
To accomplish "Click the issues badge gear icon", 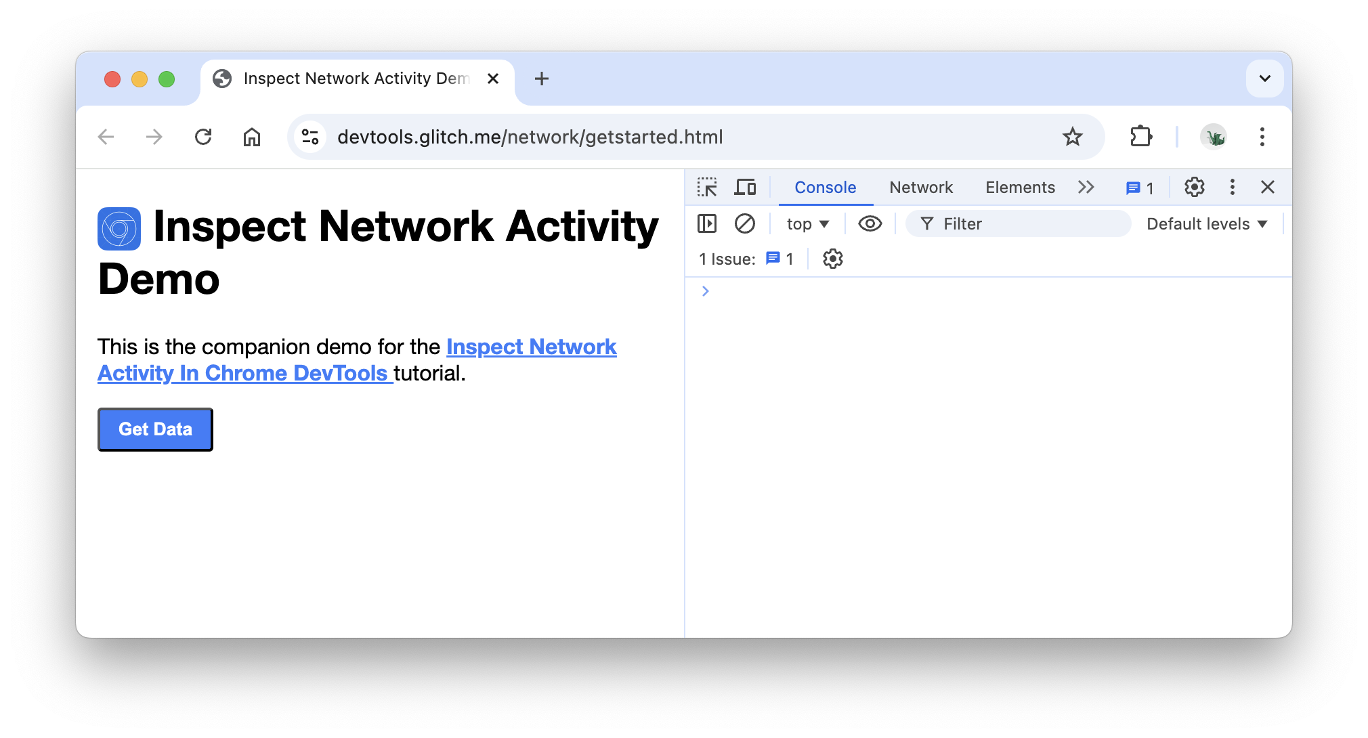I will (x=831, y=259).
